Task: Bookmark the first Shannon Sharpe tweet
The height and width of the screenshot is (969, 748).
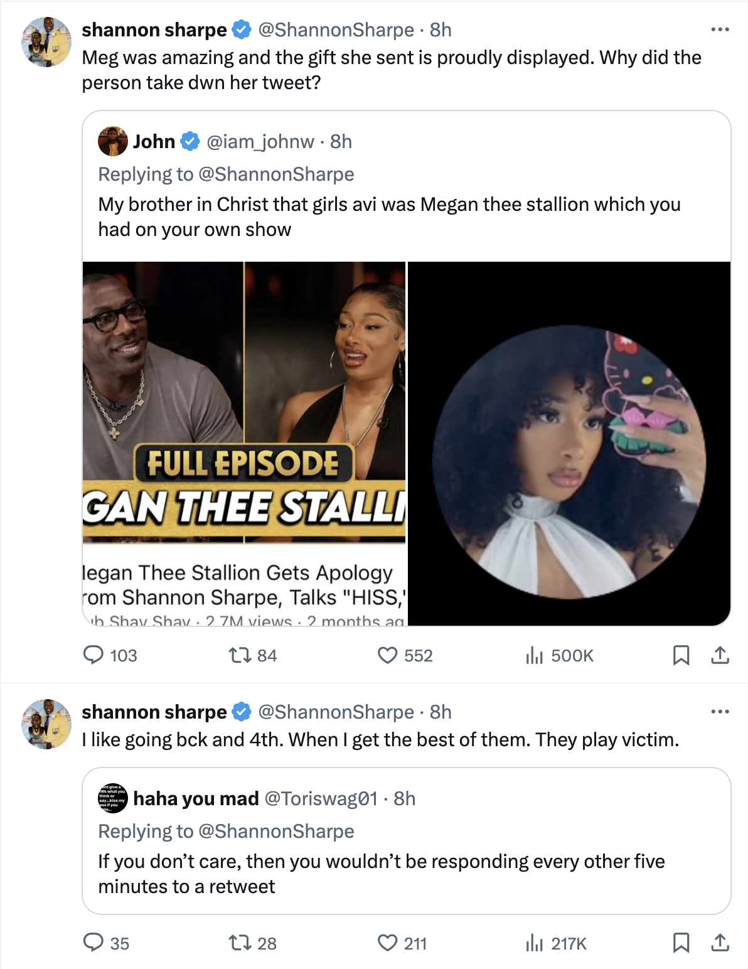Action: (x=681, y=655)
